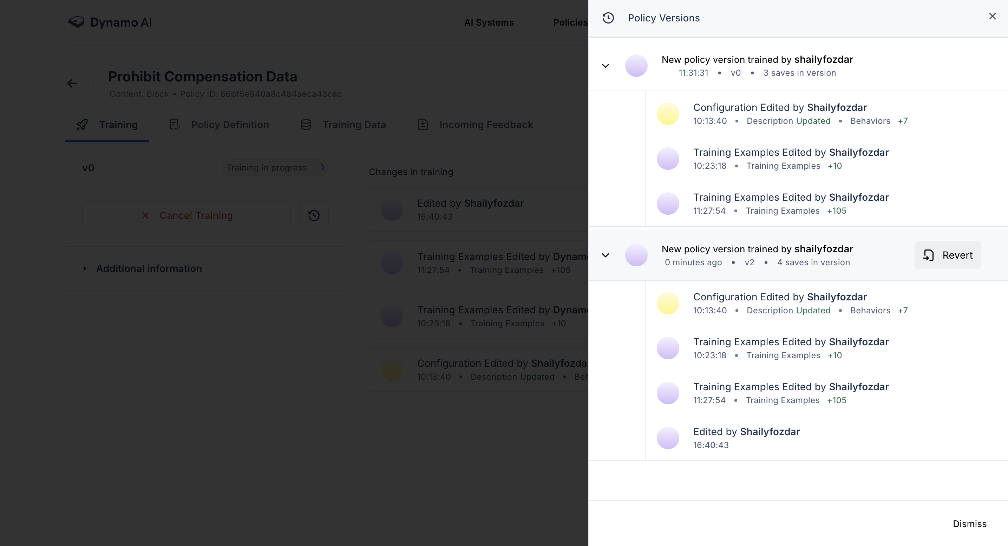
Task: Click the v0 version label on Training page
Action: click(x=88, y=168)
